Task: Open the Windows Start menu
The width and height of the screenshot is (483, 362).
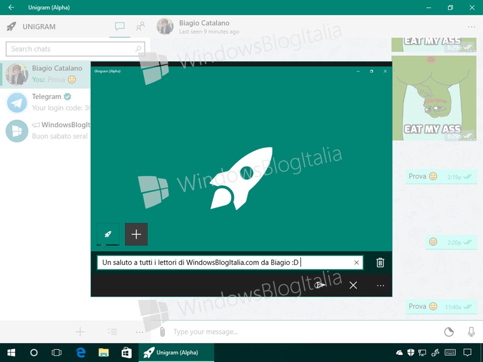Action: pyautogui.click(x=12, y=353)
